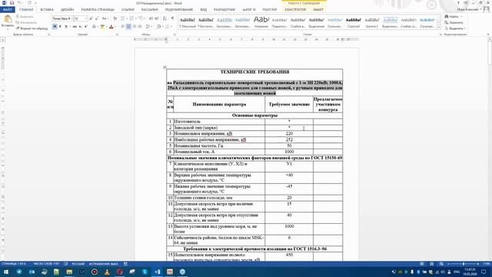
Task: Click the Increase Indent icon
Action: 157,18
